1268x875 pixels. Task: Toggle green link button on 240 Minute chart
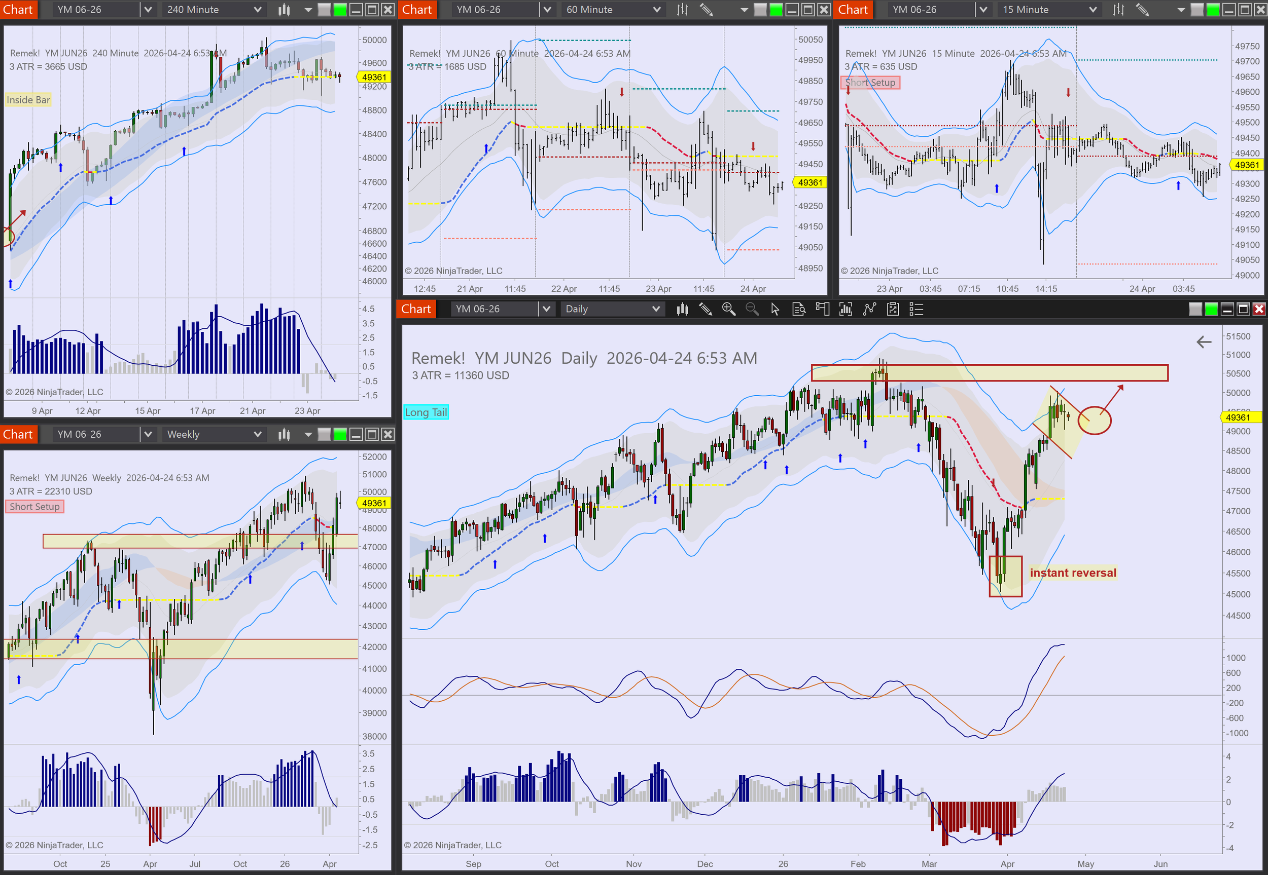(x=340, y=9)
